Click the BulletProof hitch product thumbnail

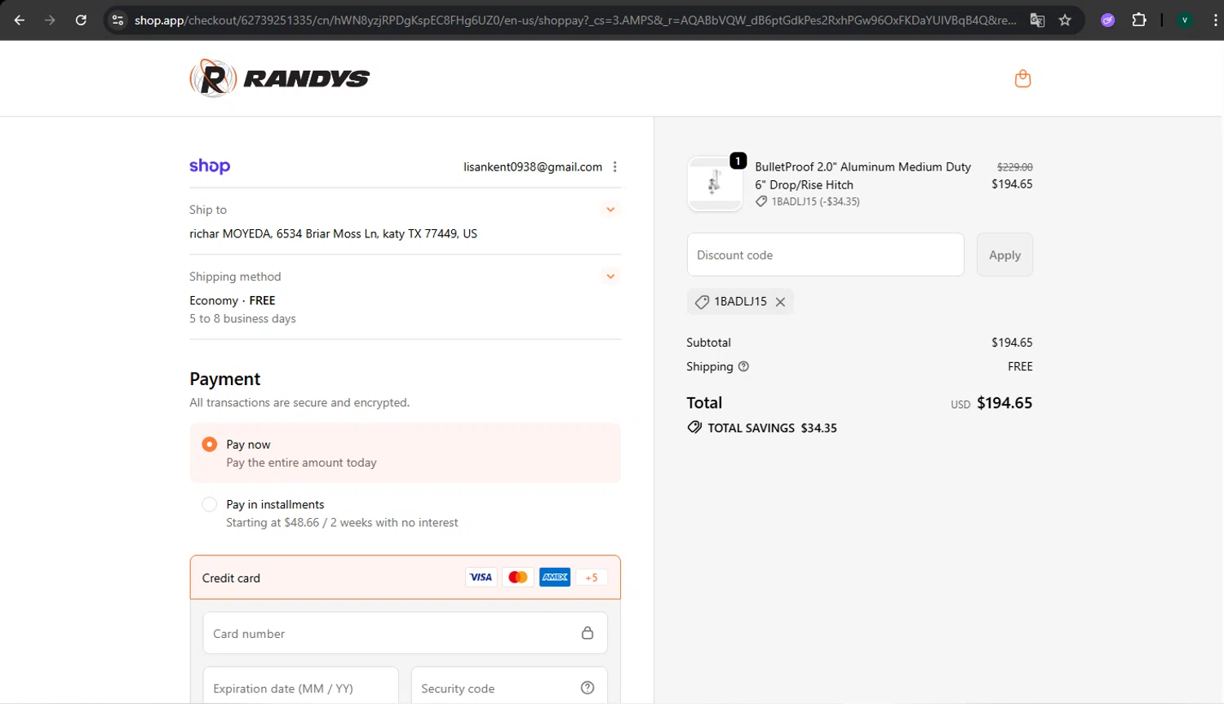[x=715, y=184]
